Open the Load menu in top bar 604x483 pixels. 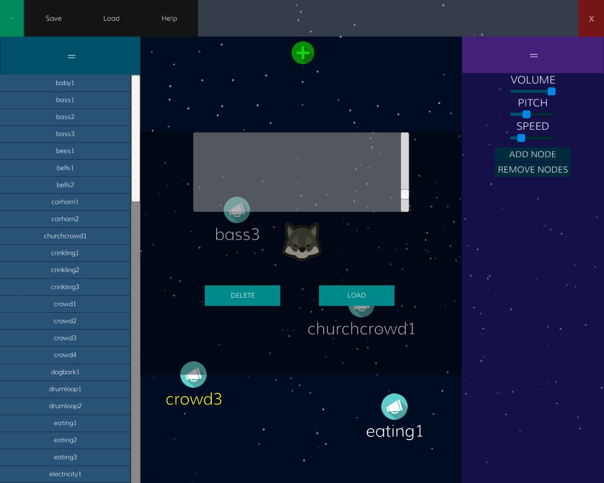tap(111, 18)
